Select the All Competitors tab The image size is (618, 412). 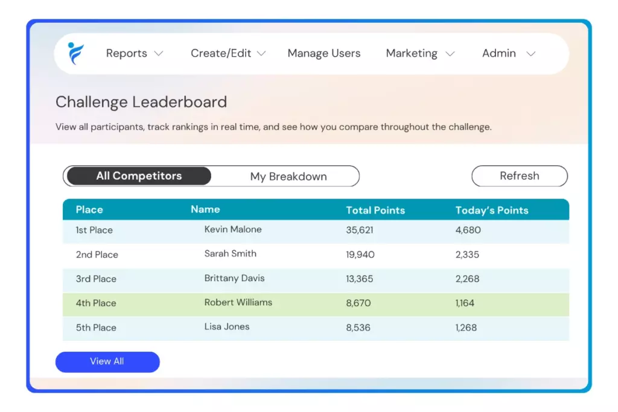pos(138,176)
